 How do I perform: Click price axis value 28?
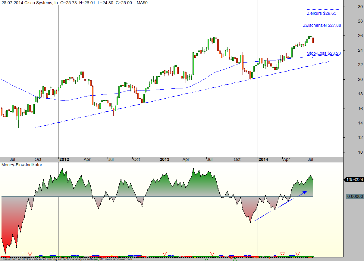[x=360, y=21]
